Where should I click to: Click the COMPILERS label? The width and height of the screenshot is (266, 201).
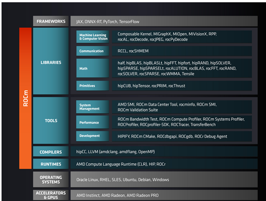(51, 151)
